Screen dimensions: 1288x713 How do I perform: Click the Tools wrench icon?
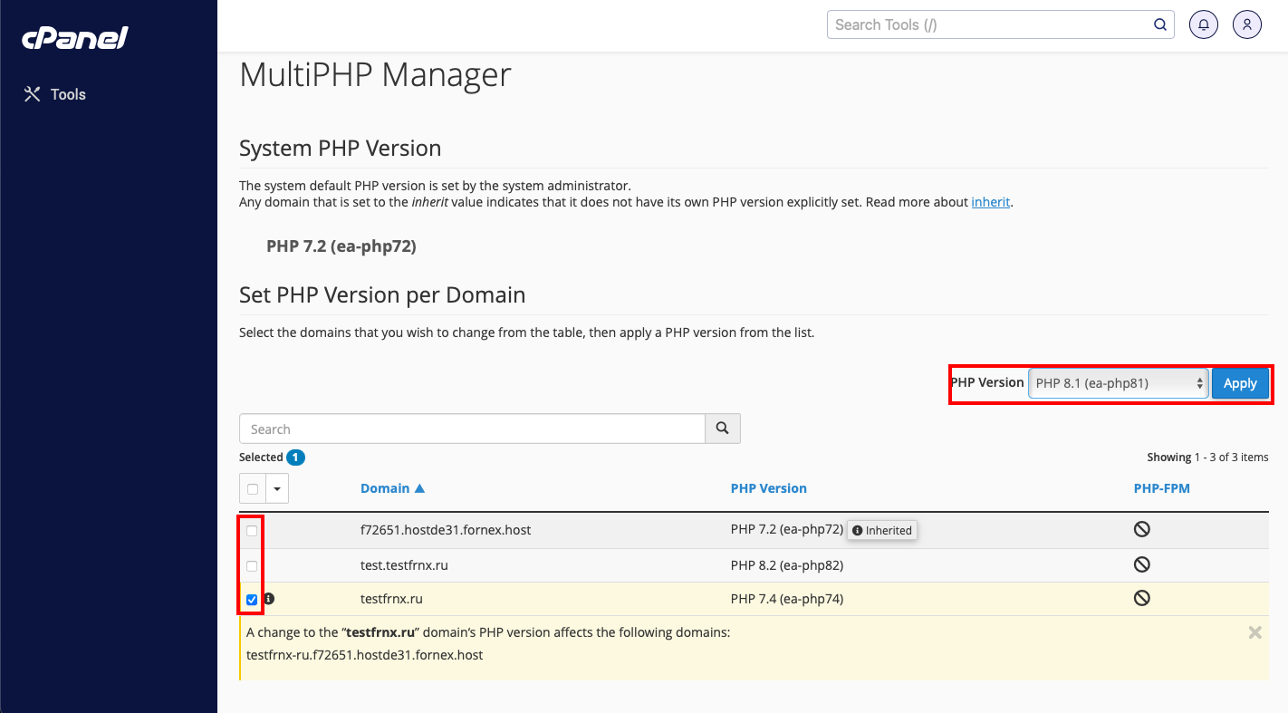33,94
